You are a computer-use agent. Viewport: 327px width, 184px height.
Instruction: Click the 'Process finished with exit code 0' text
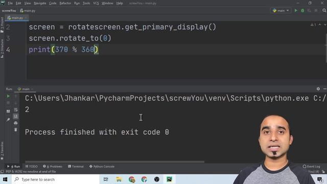(x=97, y=132)
